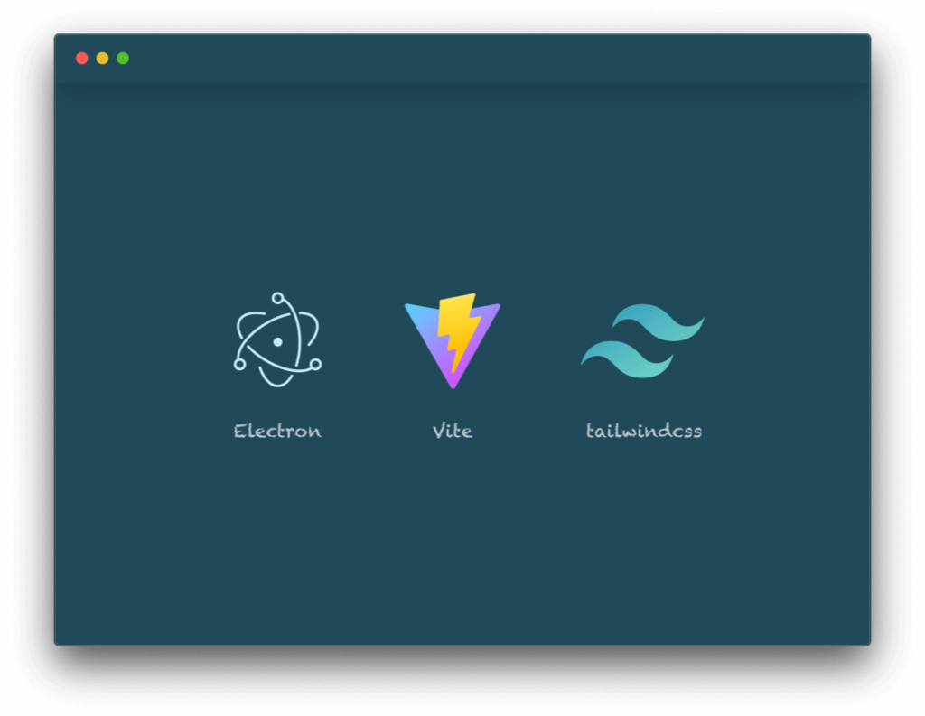Close the window with red button
Screen dimensions: 925x716
82,58
